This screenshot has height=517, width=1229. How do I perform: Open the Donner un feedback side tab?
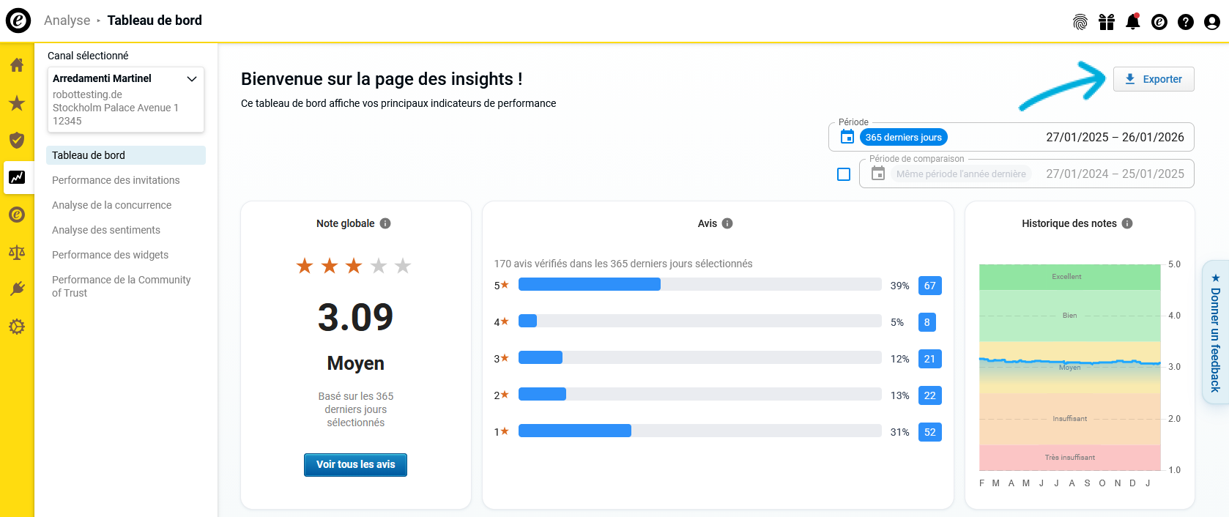pos(1215,332)
